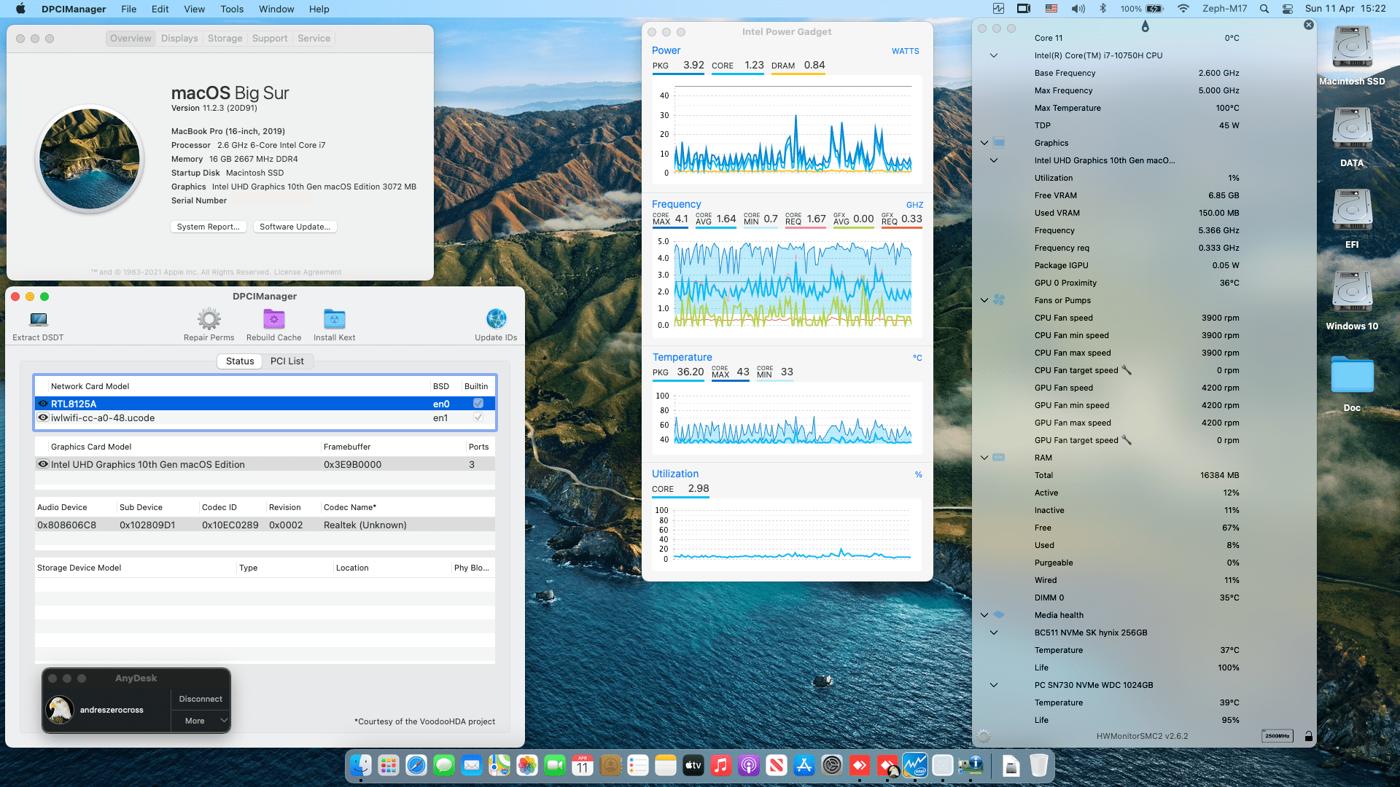
Task: Disconnect the AnyDesk session
Action: (x=201, y=699)
